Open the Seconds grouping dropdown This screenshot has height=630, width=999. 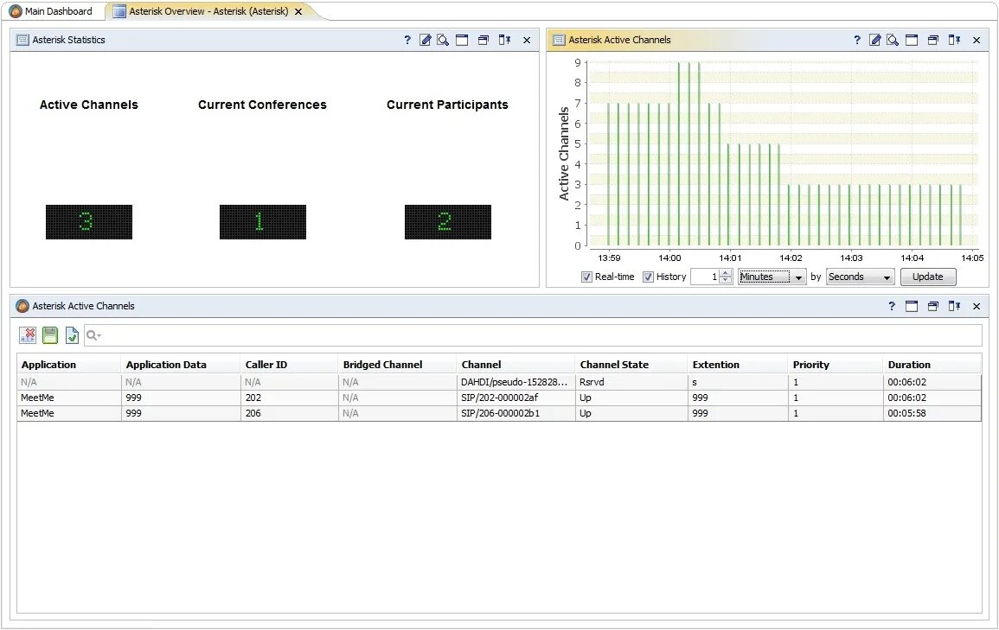(860, 277)
